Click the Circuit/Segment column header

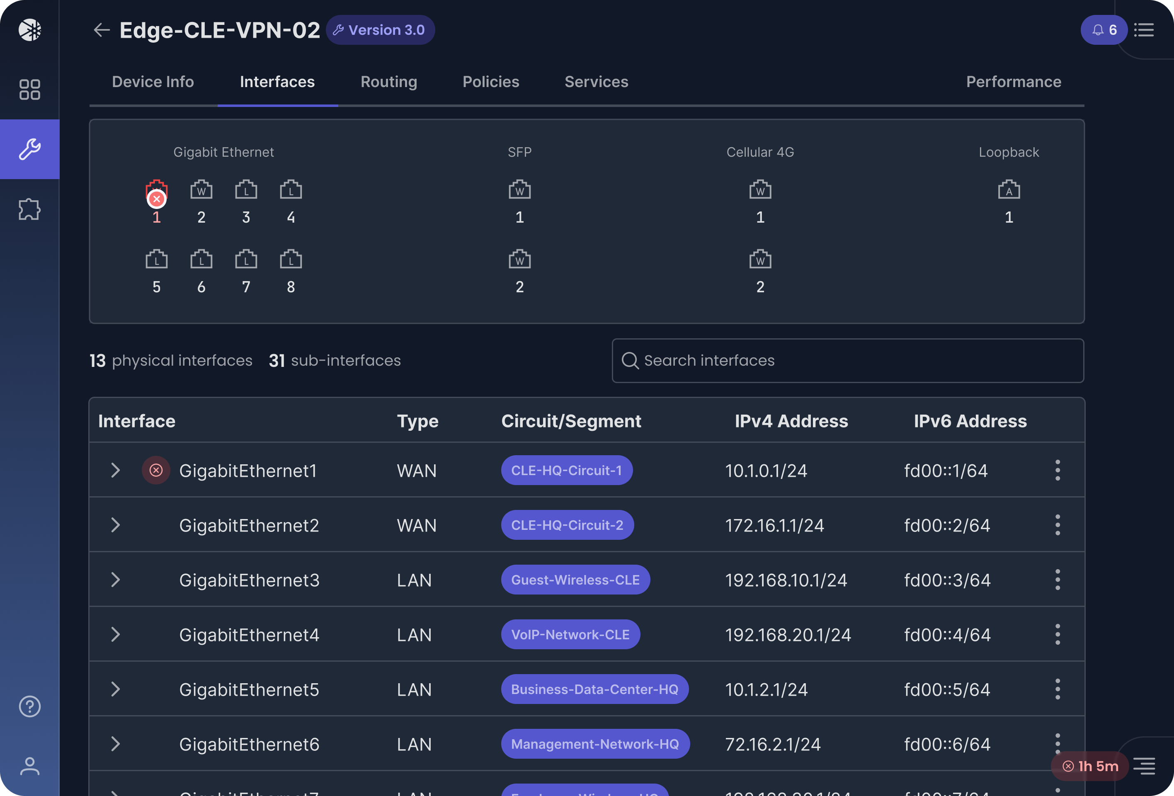(571, 422)
